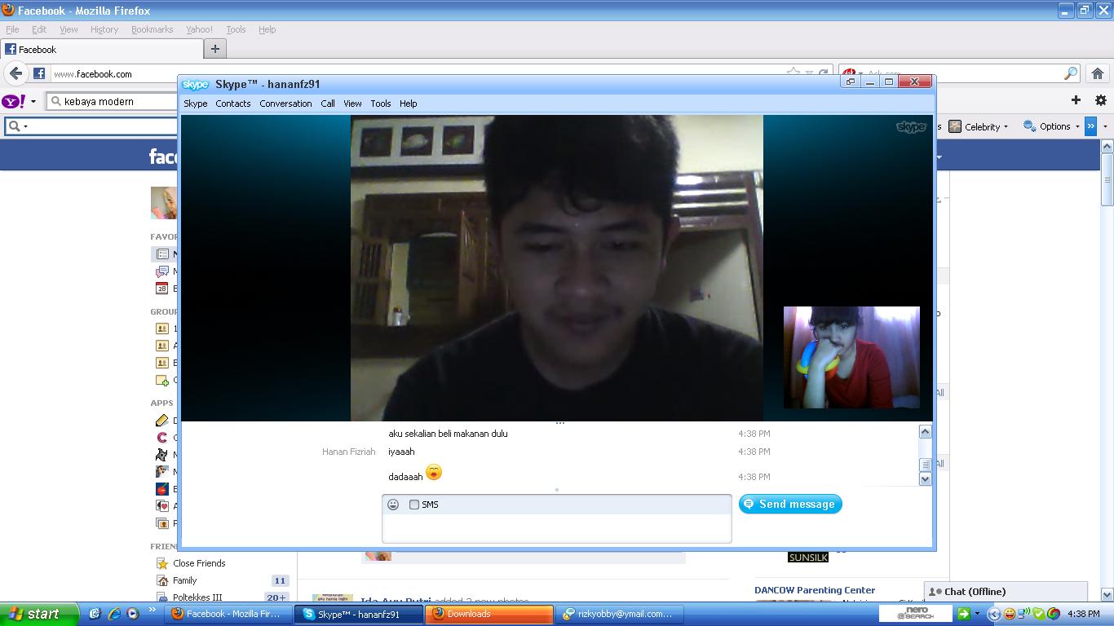
Task: Open Yahoo toolbar settings gear
Action: click(1101, 100)
